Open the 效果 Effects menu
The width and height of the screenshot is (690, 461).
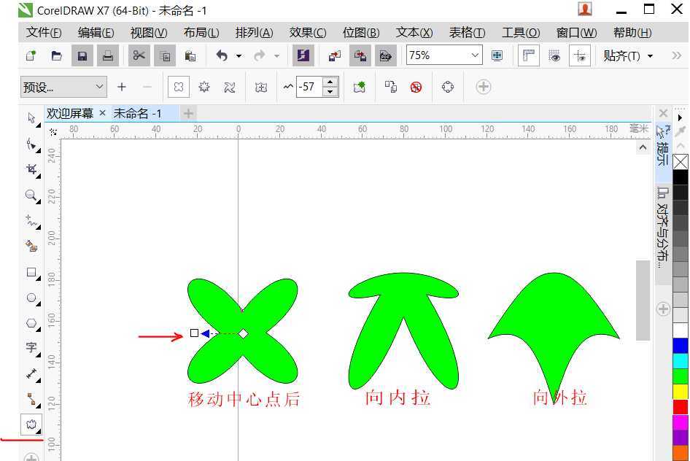pos(307,33)
